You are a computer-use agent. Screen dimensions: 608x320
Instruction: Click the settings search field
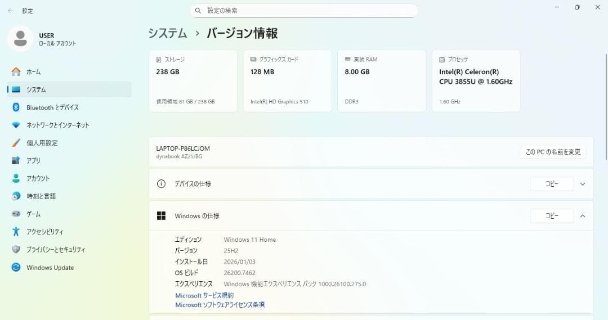click(x=304, y=11)
